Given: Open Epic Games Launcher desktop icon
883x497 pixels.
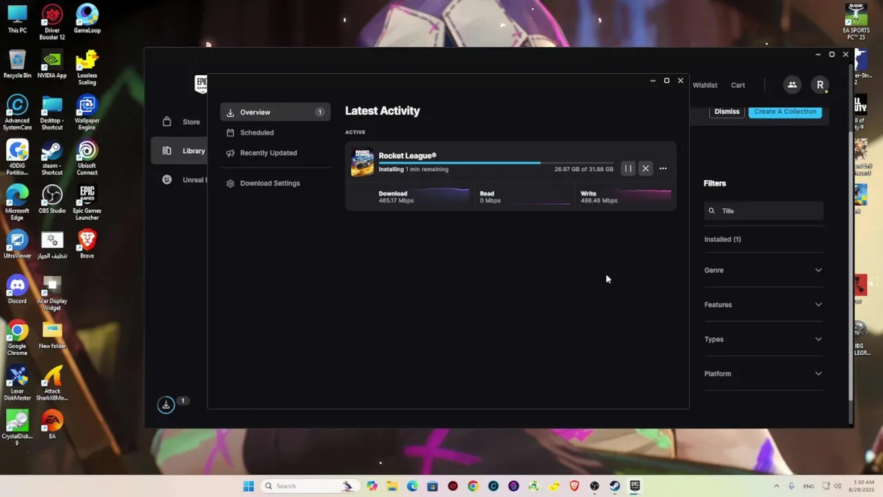Looking at the screenshot, I should [x=87, y=203].
